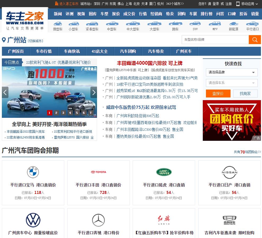Screen dimensions: 262x238
Task: Open the 4S店大全 tab
Action: pyautogui.click(x=100, y=51)
